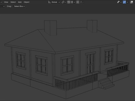This screenshot has height=101, width=135.
Task: Open the Drag Select Box dropdown
Action: (19, 6)
